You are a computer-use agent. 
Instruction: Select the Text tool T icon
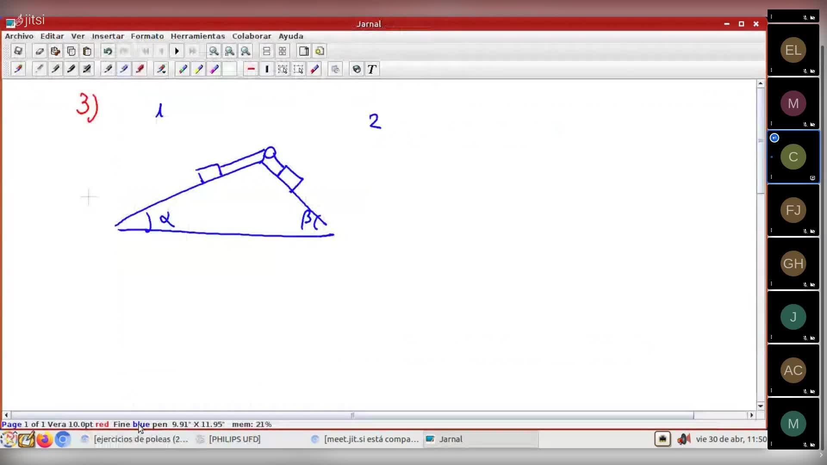[x=372, y=69]
